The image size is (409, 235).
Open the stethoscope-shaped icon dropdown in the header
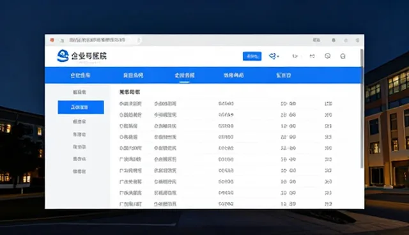click(x=274, y=56)
